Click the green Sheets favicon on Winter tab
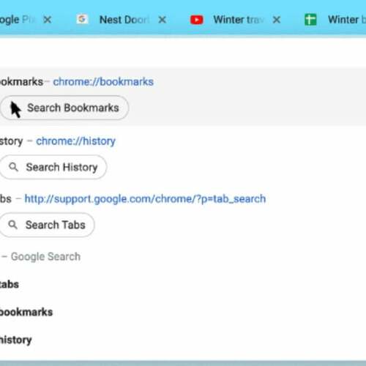Screen dimensions: 366x366 click(310, 20)
